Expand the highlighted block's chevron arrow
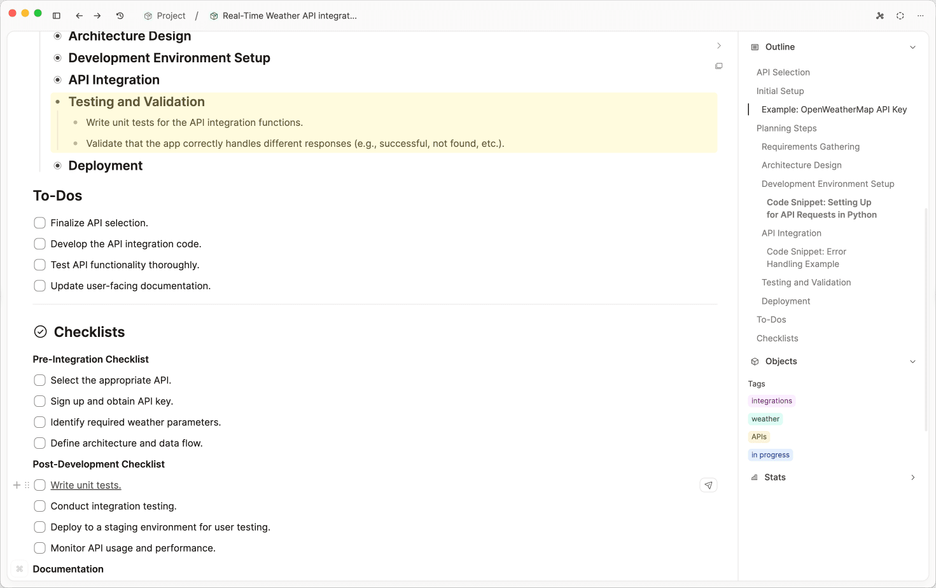This screenshot has width=936, height=588. (718, 46)
